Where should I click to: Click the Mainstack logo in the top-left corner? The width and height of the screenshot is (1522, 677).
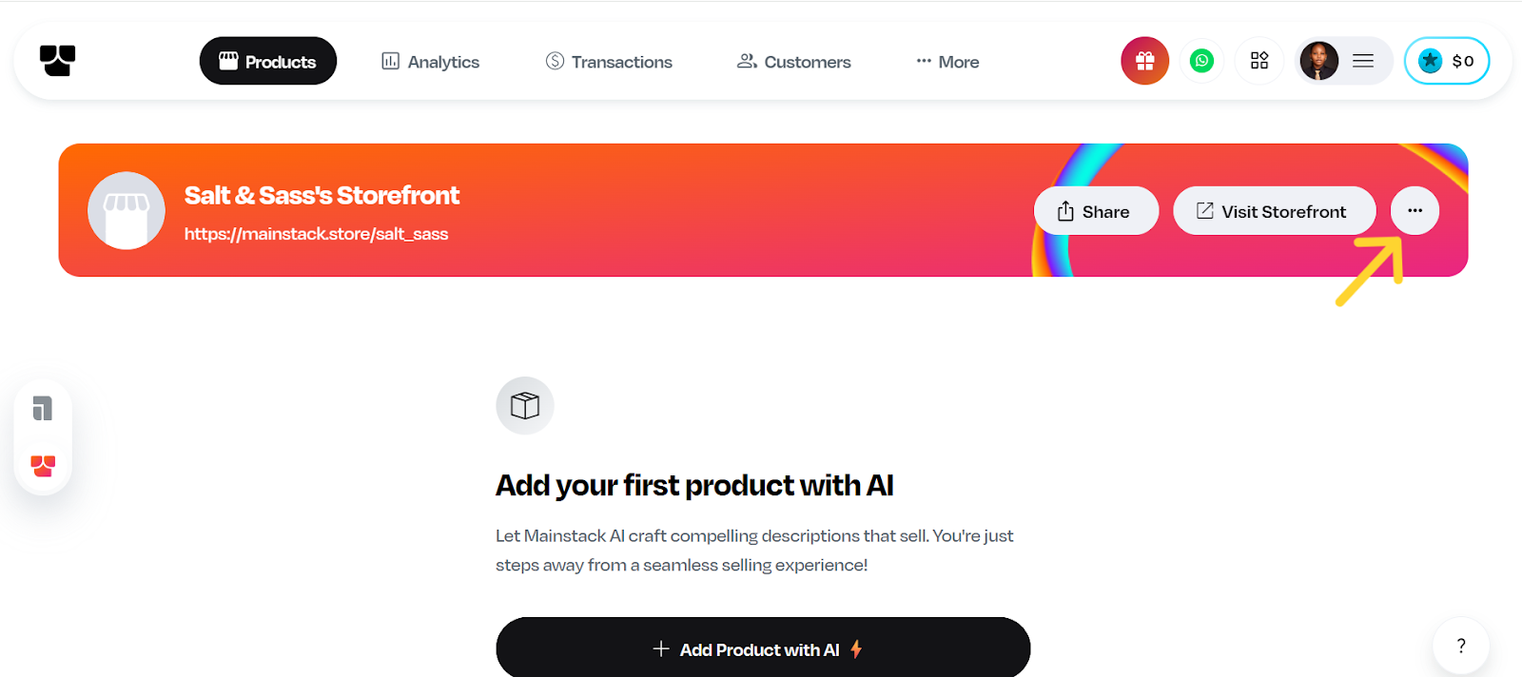point(56,60)
